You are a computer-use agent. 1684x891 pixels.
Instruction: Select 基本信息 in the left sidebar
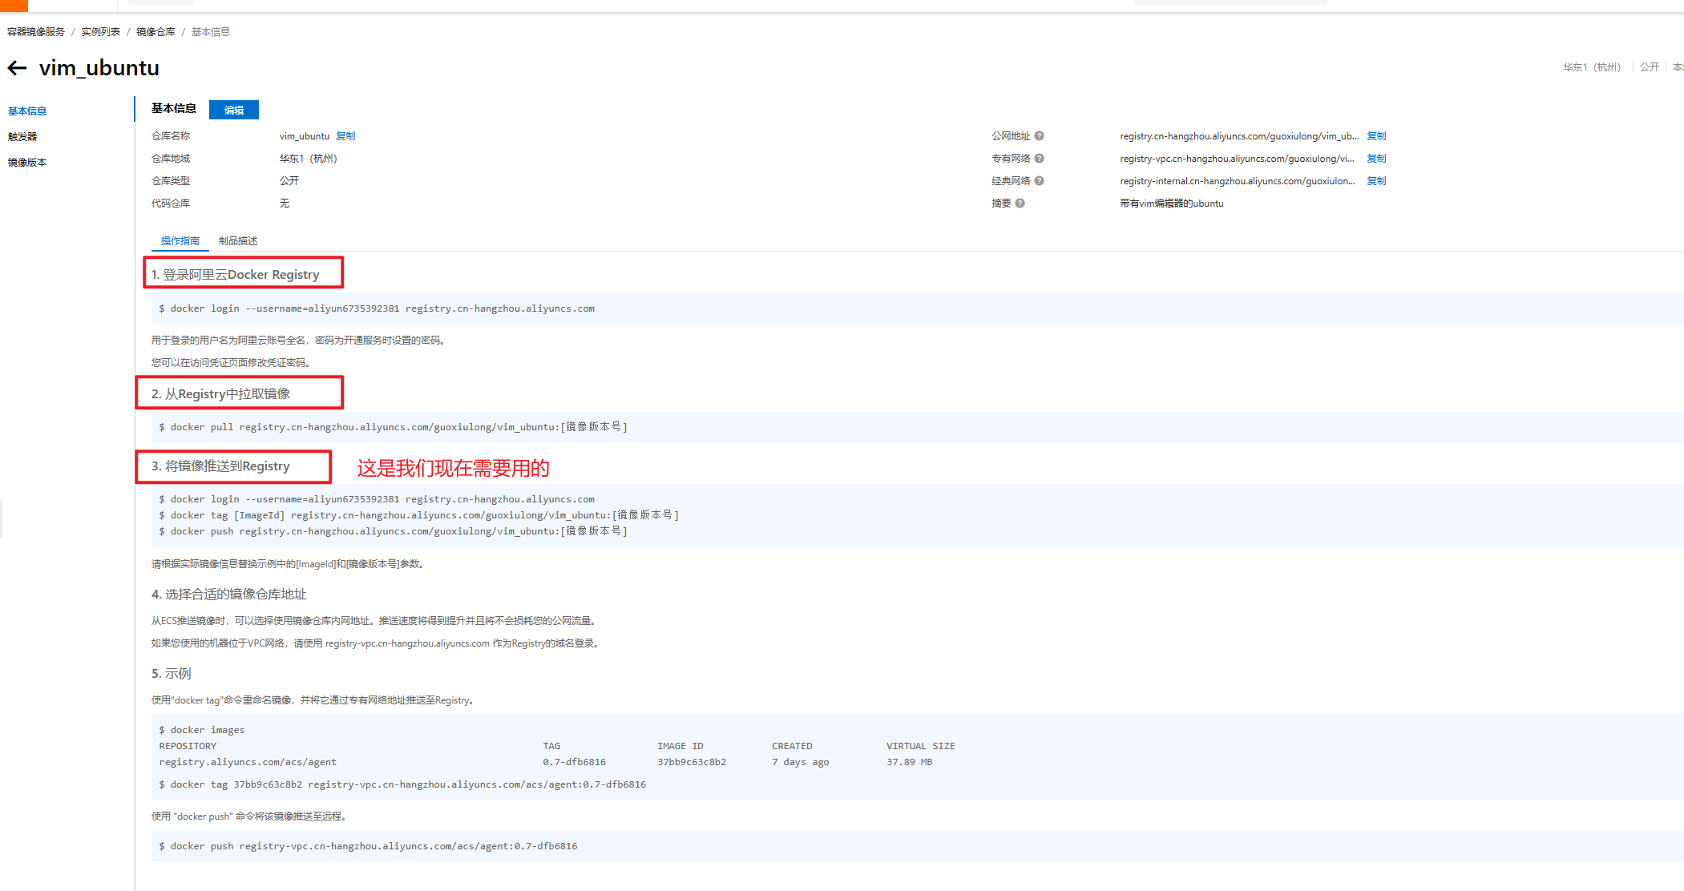pyautogui.click(x=27, y=111)
